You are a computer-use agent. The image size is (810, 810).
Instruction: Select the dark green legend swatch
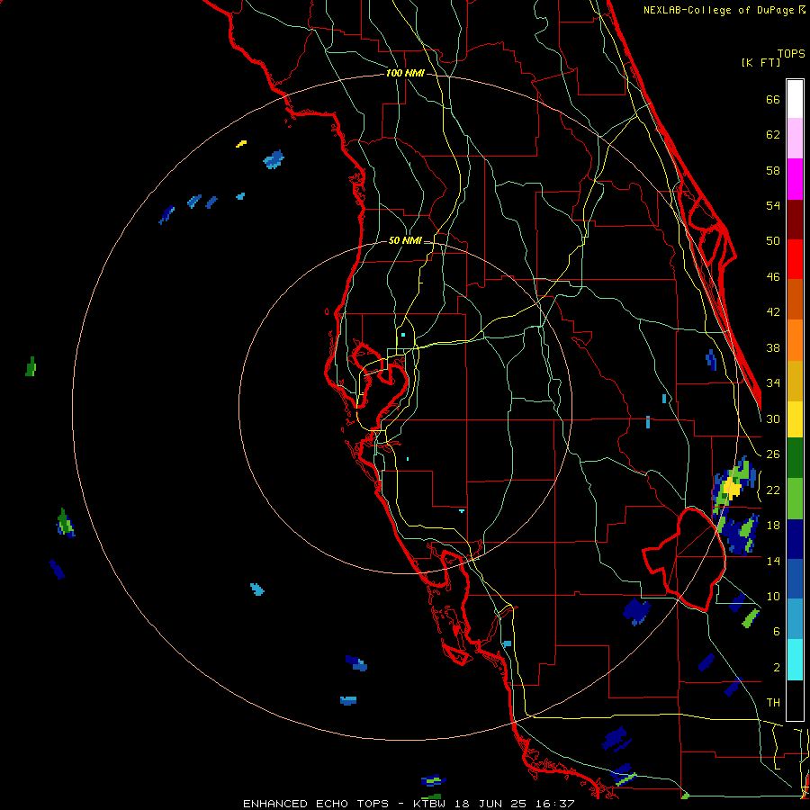(x=795, y=458)
